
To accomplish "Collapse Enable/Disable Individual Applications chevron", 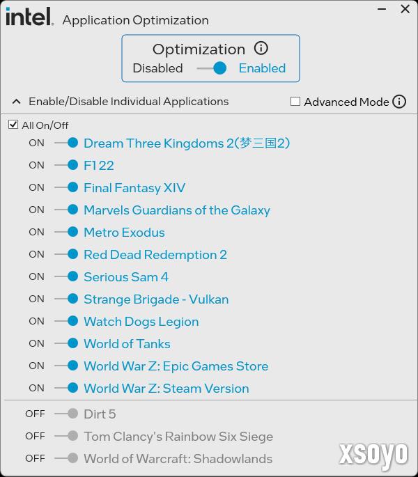I will pyautogui.click(x=17, y=102).
